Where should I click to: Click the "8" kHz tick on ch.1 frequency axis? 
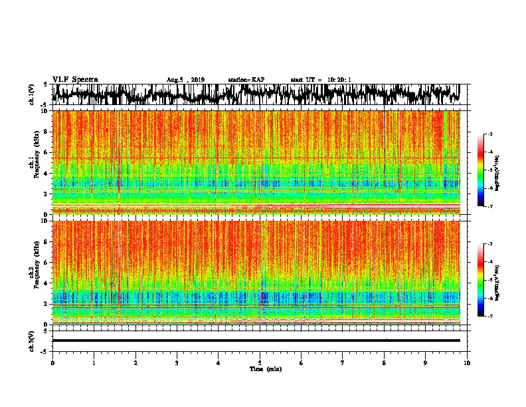[x=46, y=132]
